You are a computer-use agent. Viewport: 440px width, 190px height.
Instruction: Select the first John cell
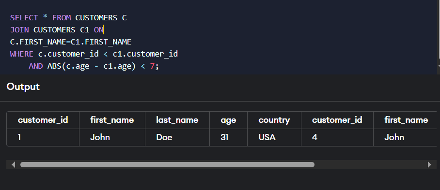tap(112, 137)
